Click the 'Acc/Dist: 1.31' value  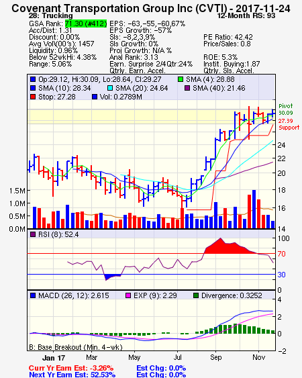(x=50, y=30)
